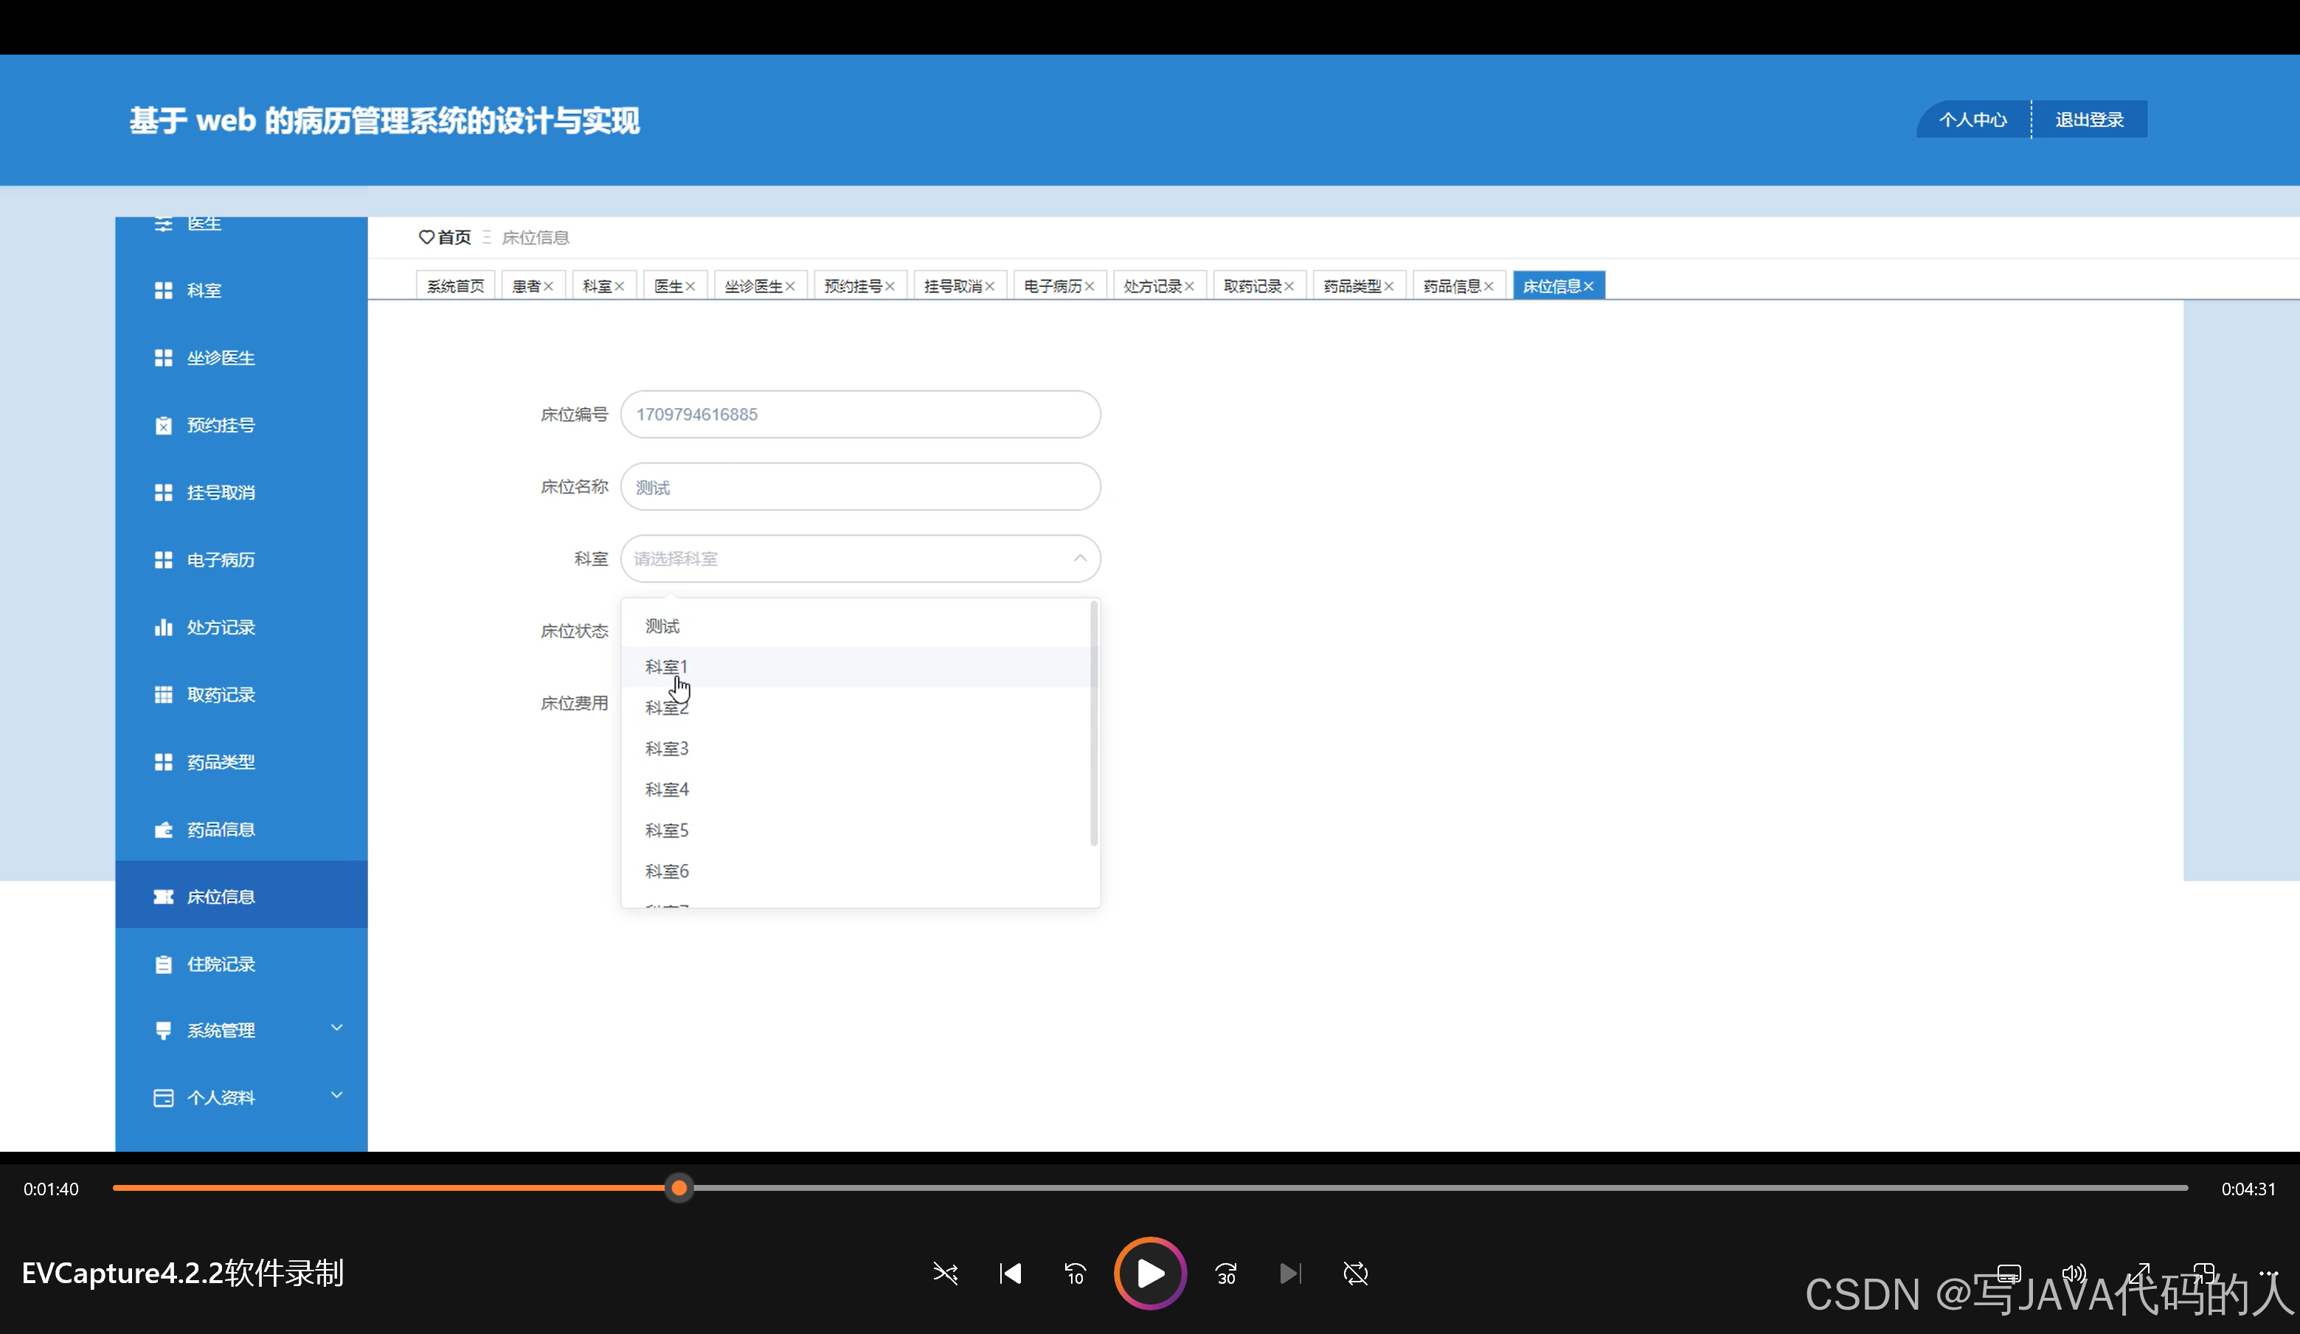
Task: Close the 床位信息 tab
Action: click(1589, 287)
